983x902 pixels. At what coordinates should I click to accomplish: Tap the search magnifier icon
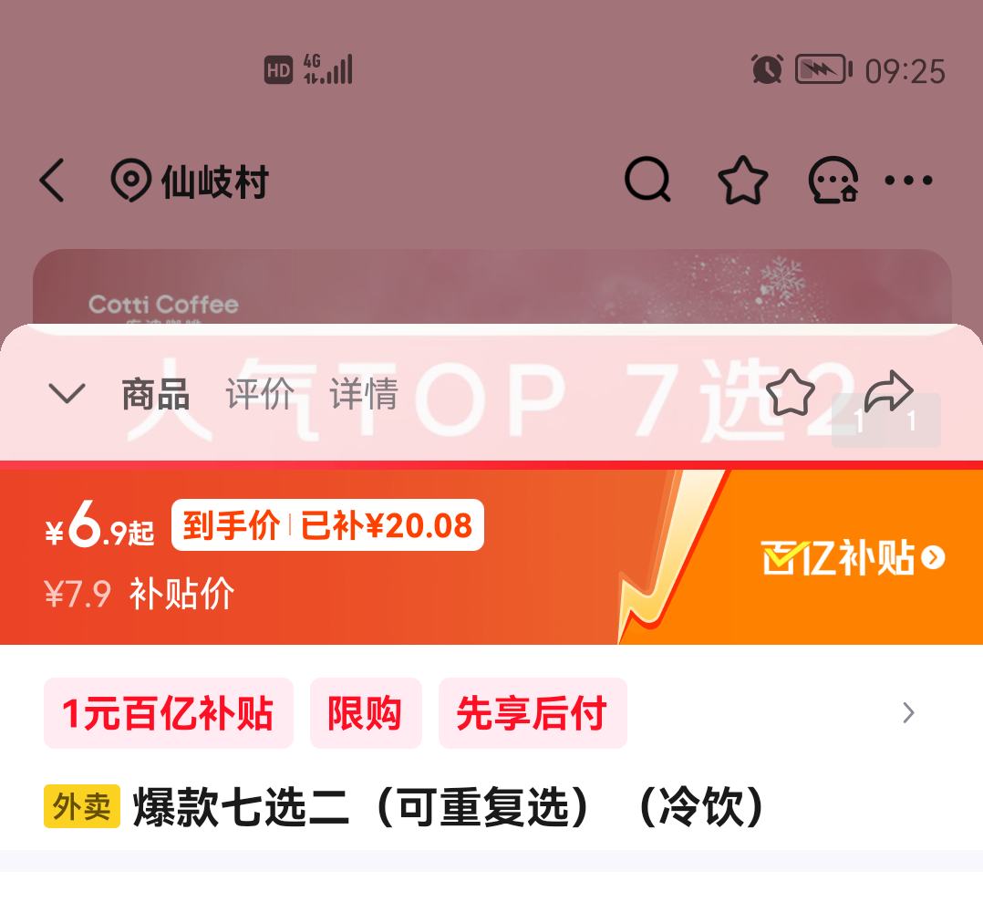647,180
